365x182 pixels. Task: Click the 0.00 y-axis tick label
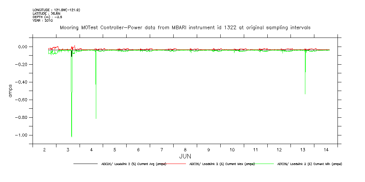click(23, 47)
